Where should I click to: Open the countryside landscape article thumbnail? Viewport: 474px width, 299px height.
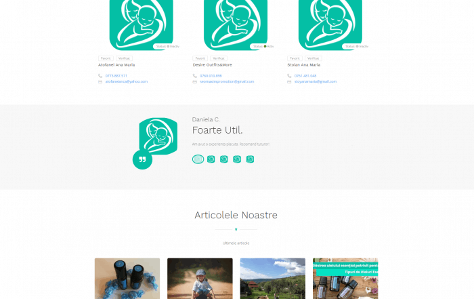point(273,279)
